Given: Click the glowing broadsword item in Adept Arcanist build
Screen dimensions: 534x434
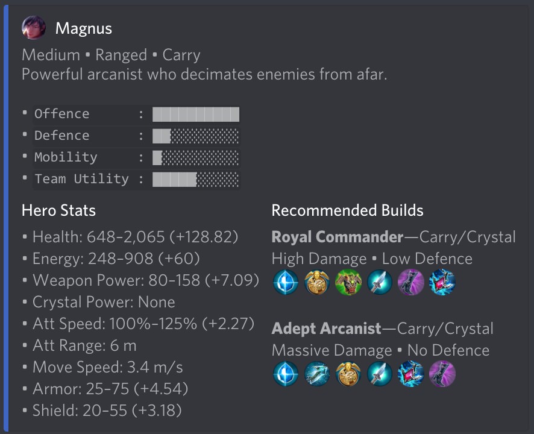Looking at the screenshot, I should pyautogui.click(x=379, y=374).
